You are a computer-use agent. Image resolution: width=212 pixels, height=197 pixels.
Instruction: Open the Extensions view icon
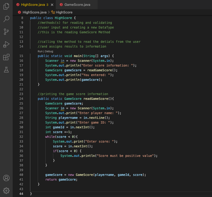click(6, 57)
